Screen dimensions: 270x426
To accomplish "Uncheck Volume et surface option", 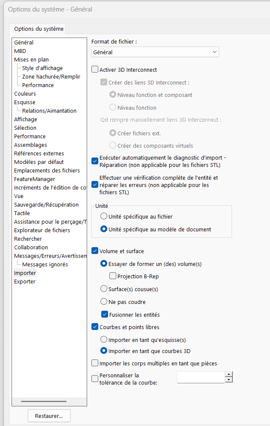I will pos(94,251).
